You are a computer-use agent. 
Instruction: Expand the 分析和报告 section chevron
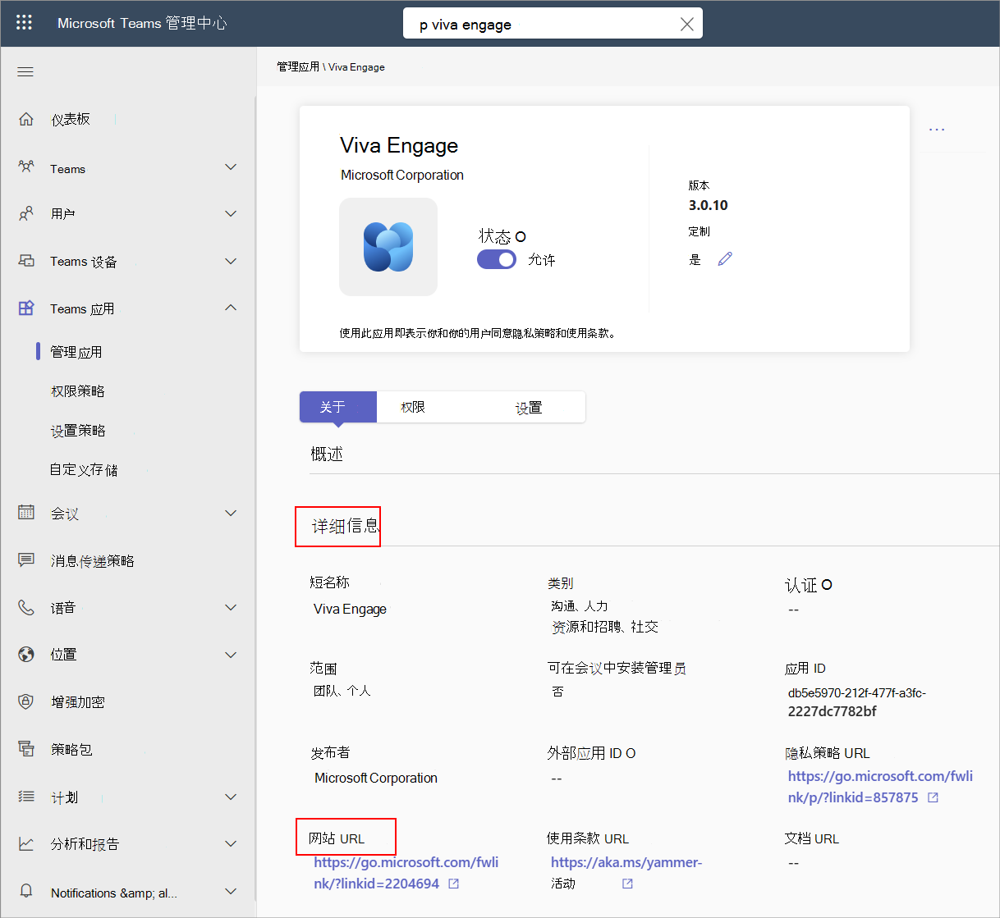point(231,843)
